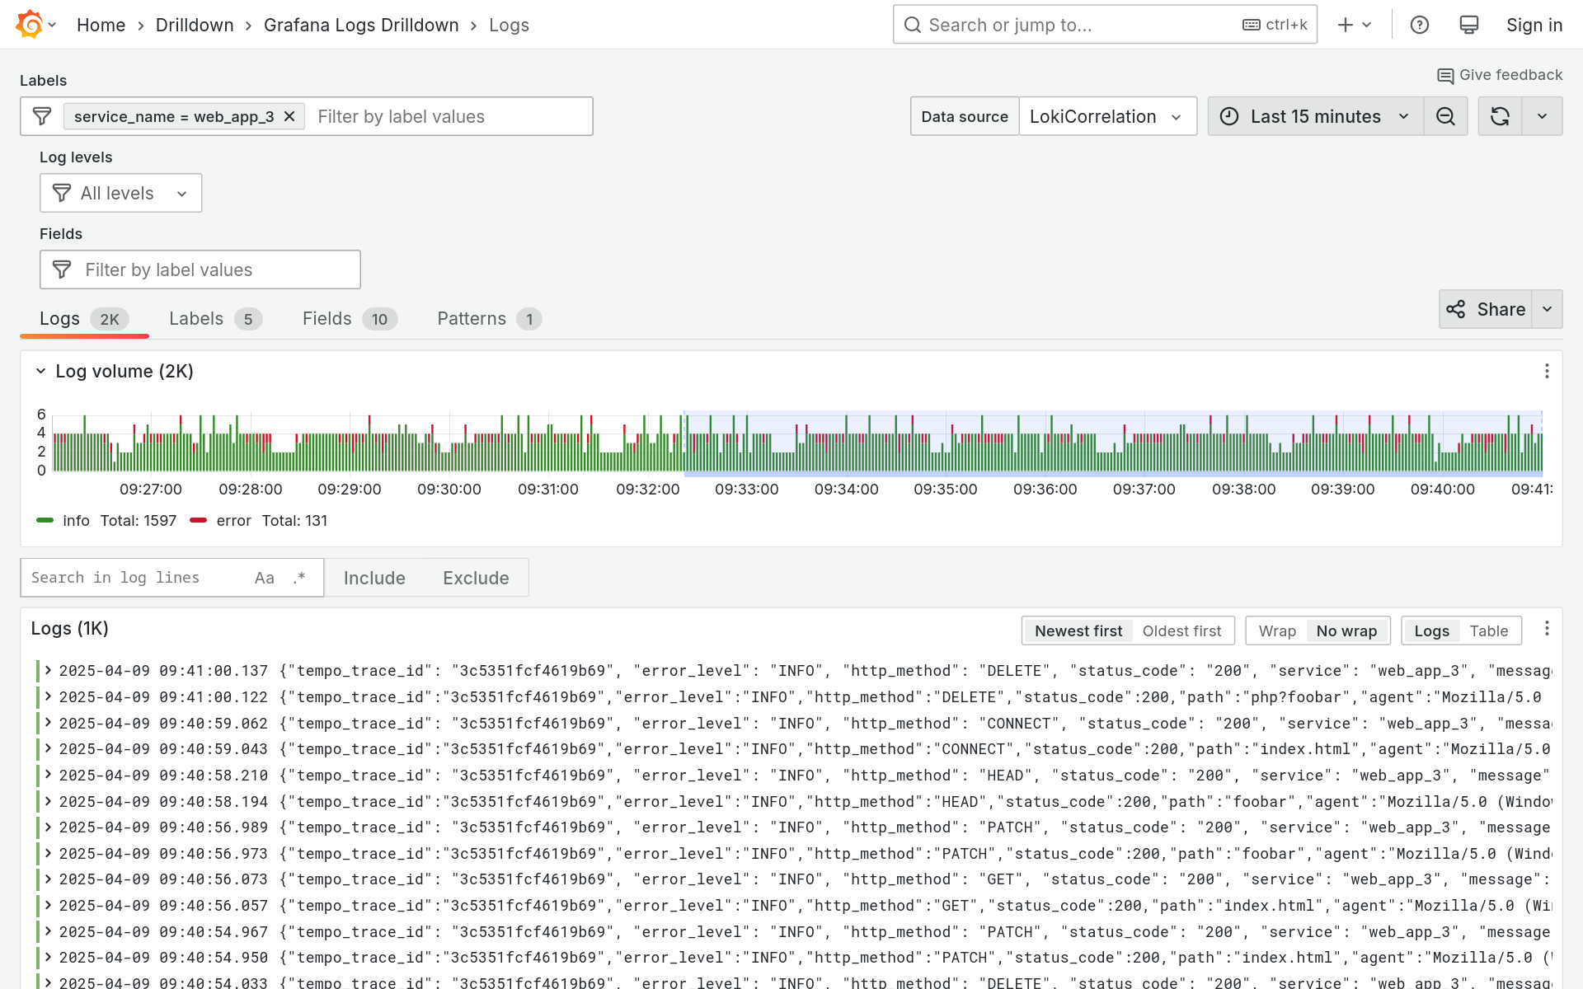Go to Grafana Logs Drilldown breadcrumb
The width and height of the screenshot is (1583, 989).
click(x=361, y=25)
